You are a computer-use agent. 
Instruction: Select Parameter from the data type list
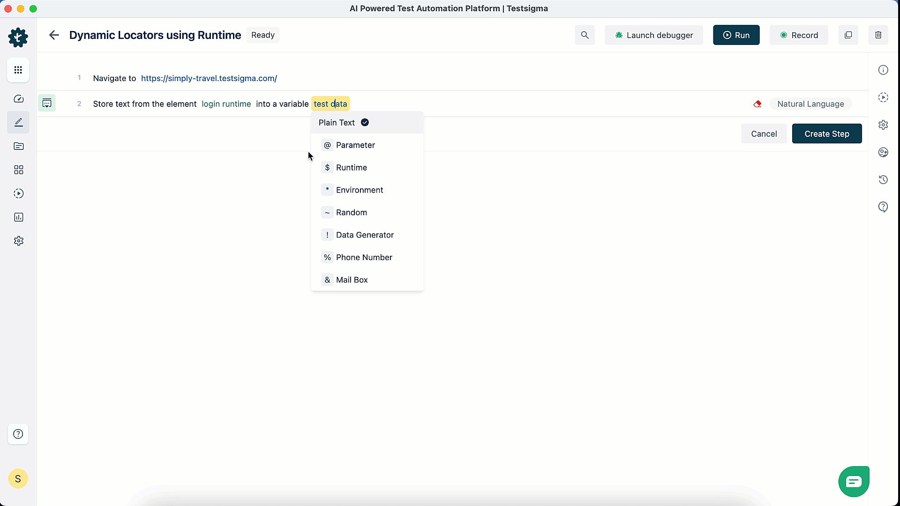355,145
